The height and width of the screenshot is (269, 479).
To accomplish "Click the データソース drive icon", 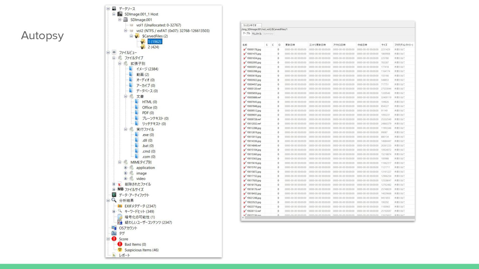I will tap(114, 9).
